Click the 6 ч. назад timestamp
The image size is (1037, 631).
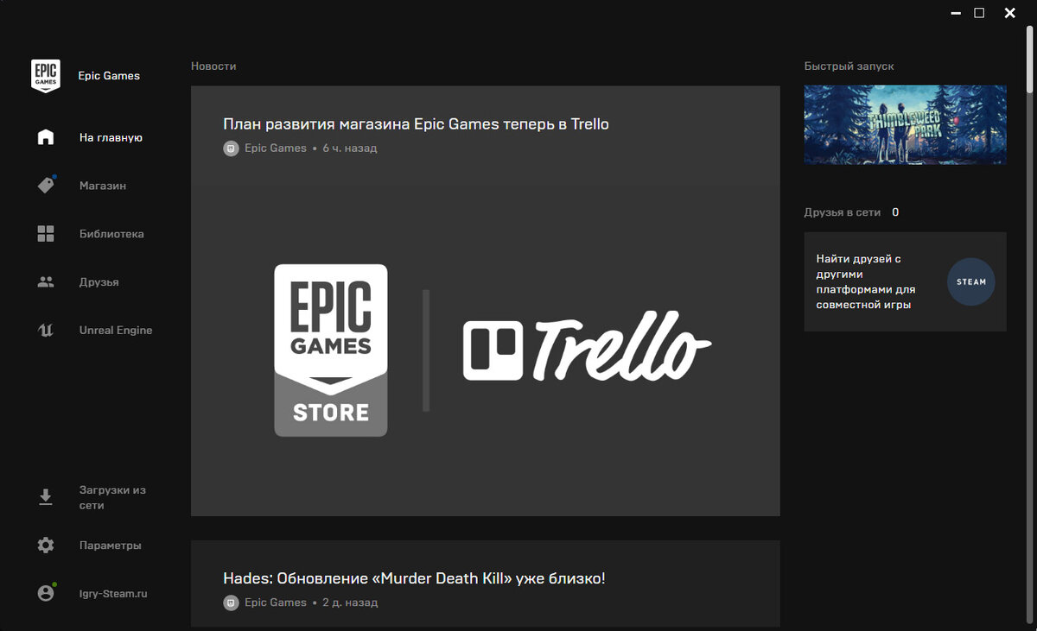(350, 148)
